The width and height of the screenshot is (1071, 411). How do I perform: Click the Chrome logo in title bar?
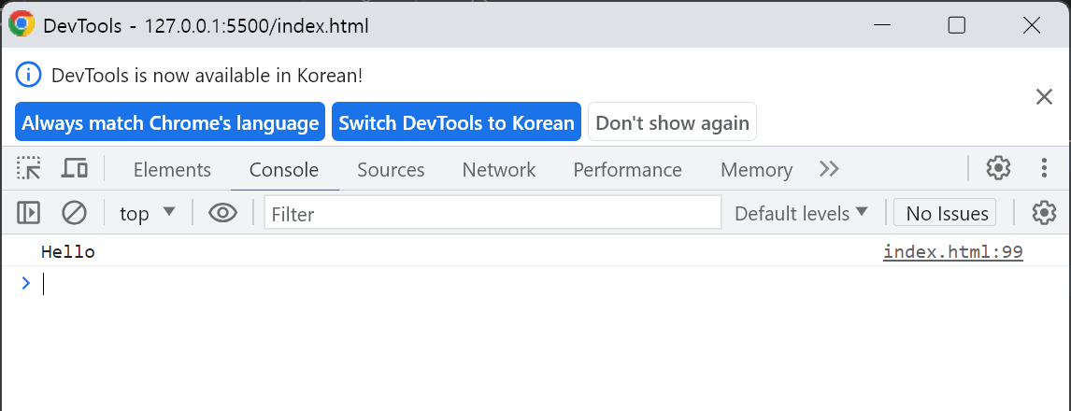point(21,24)
